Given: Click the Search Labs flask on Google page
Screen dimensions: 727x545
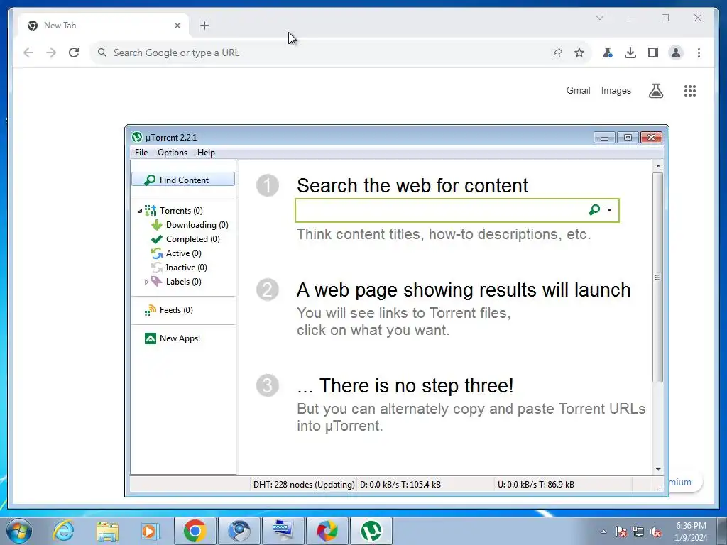Looking at the screenshot, I should [x=655, y=91].
